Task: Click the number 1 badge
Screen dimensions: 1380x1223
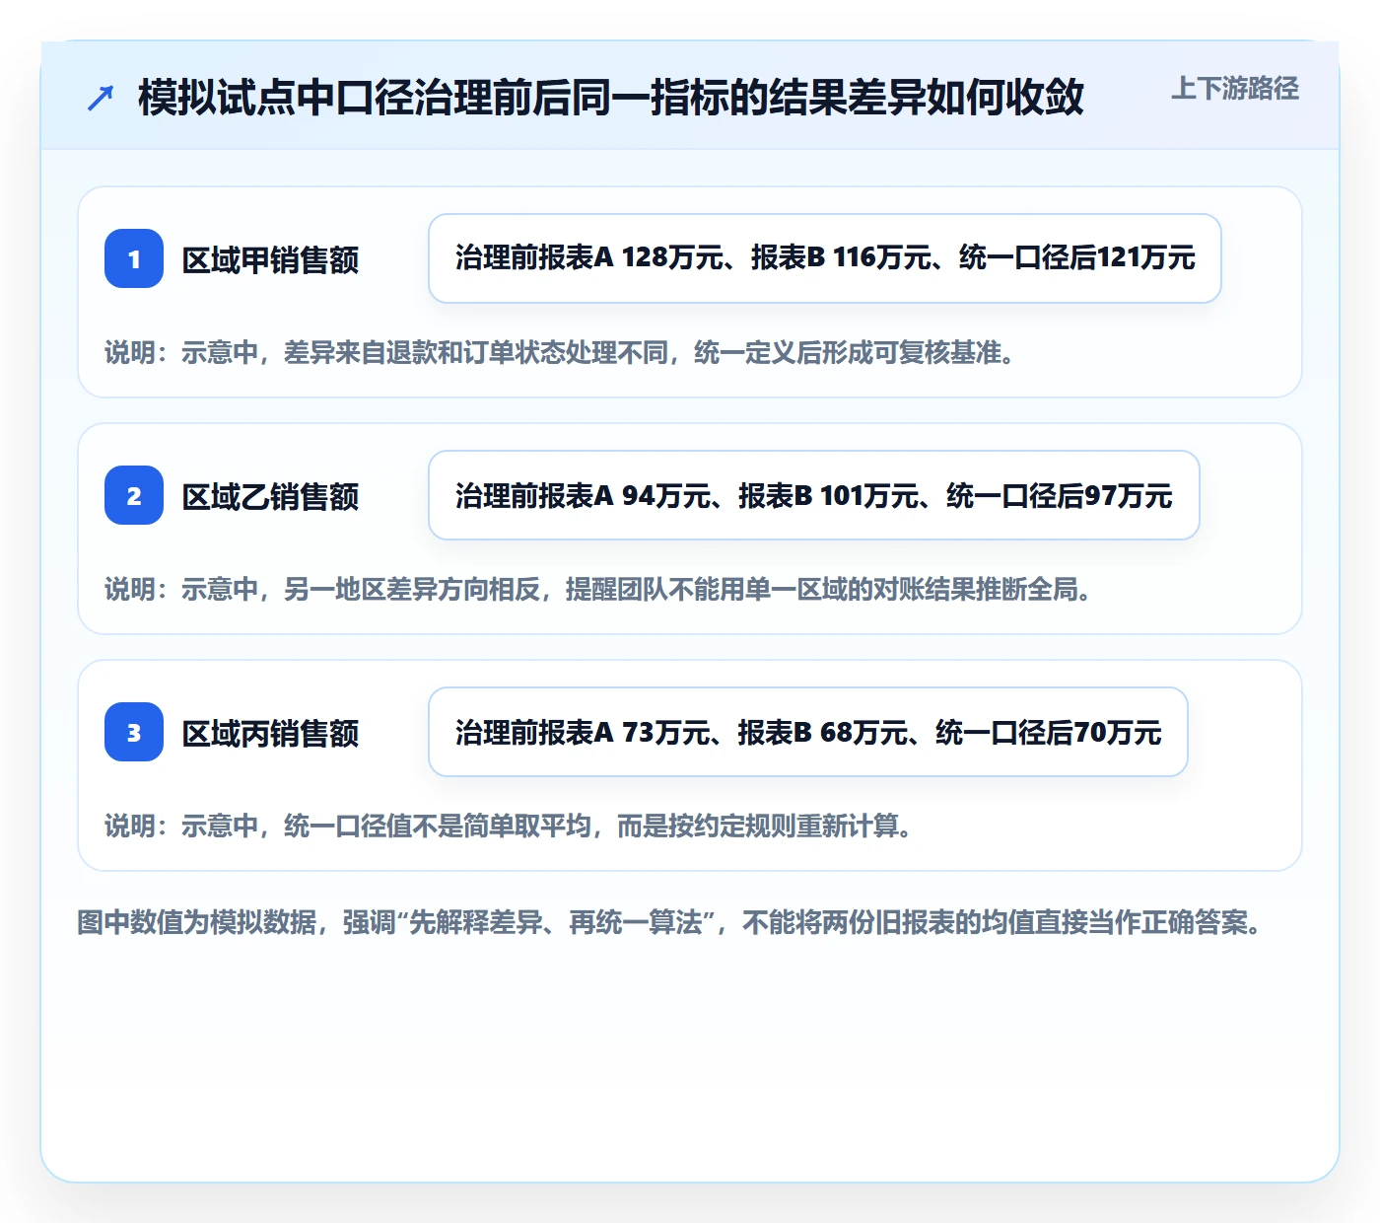Action: (x=134, y=258)
